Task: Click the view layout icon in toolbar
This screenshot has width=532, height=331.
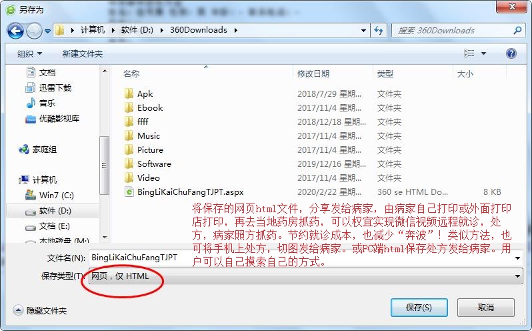Action: tap(469, 53)
